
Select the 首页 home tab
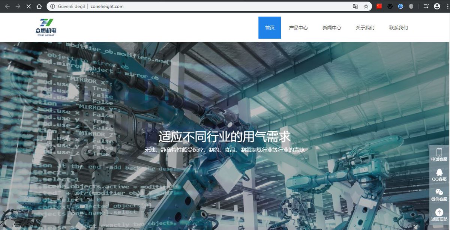pyautogui.click(x=270, y=27)
